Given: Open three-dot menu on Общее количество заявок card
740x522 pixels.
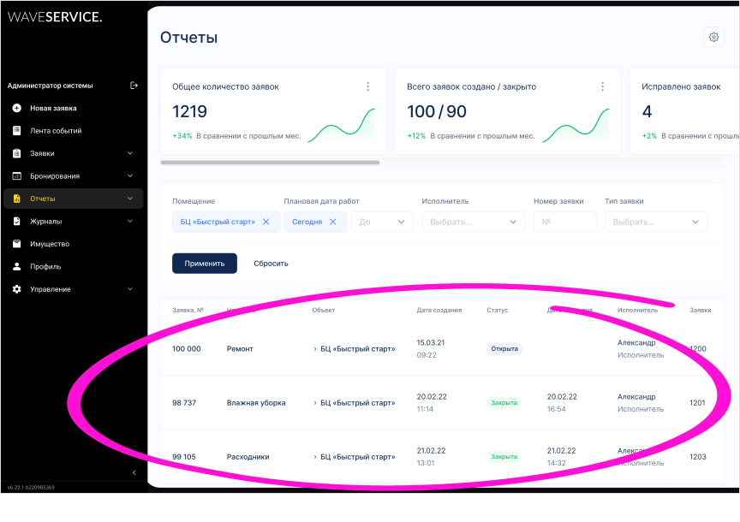Looking at the screenshot, I should tap(368, 86).
